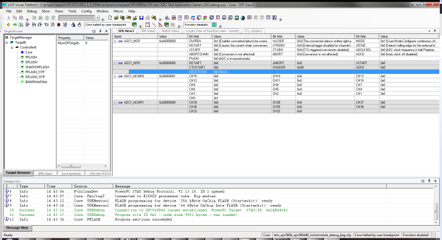
Task: Select PFLASH in the target tree
Action: click(31, 57)
